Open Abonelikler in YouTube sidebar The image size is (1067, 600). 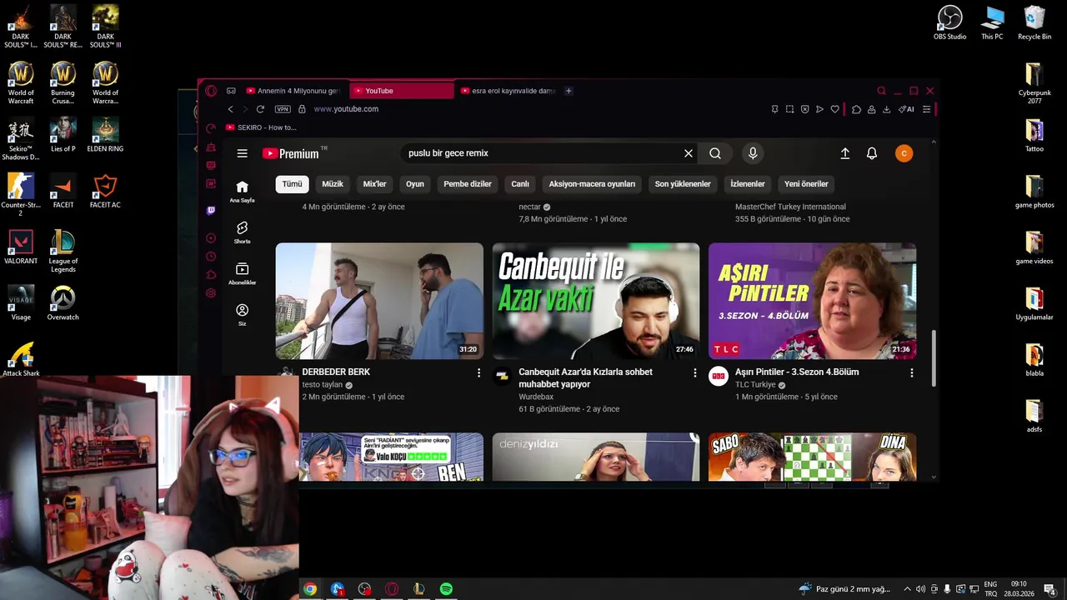(x=242, y=273)
